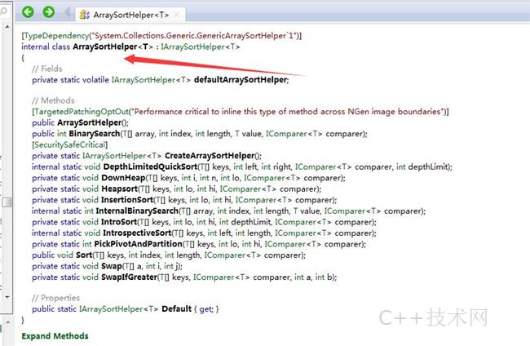Open the InsertionSort method
Image resolution: width=530 pixels, height=346 pixels.
point(127,200)
